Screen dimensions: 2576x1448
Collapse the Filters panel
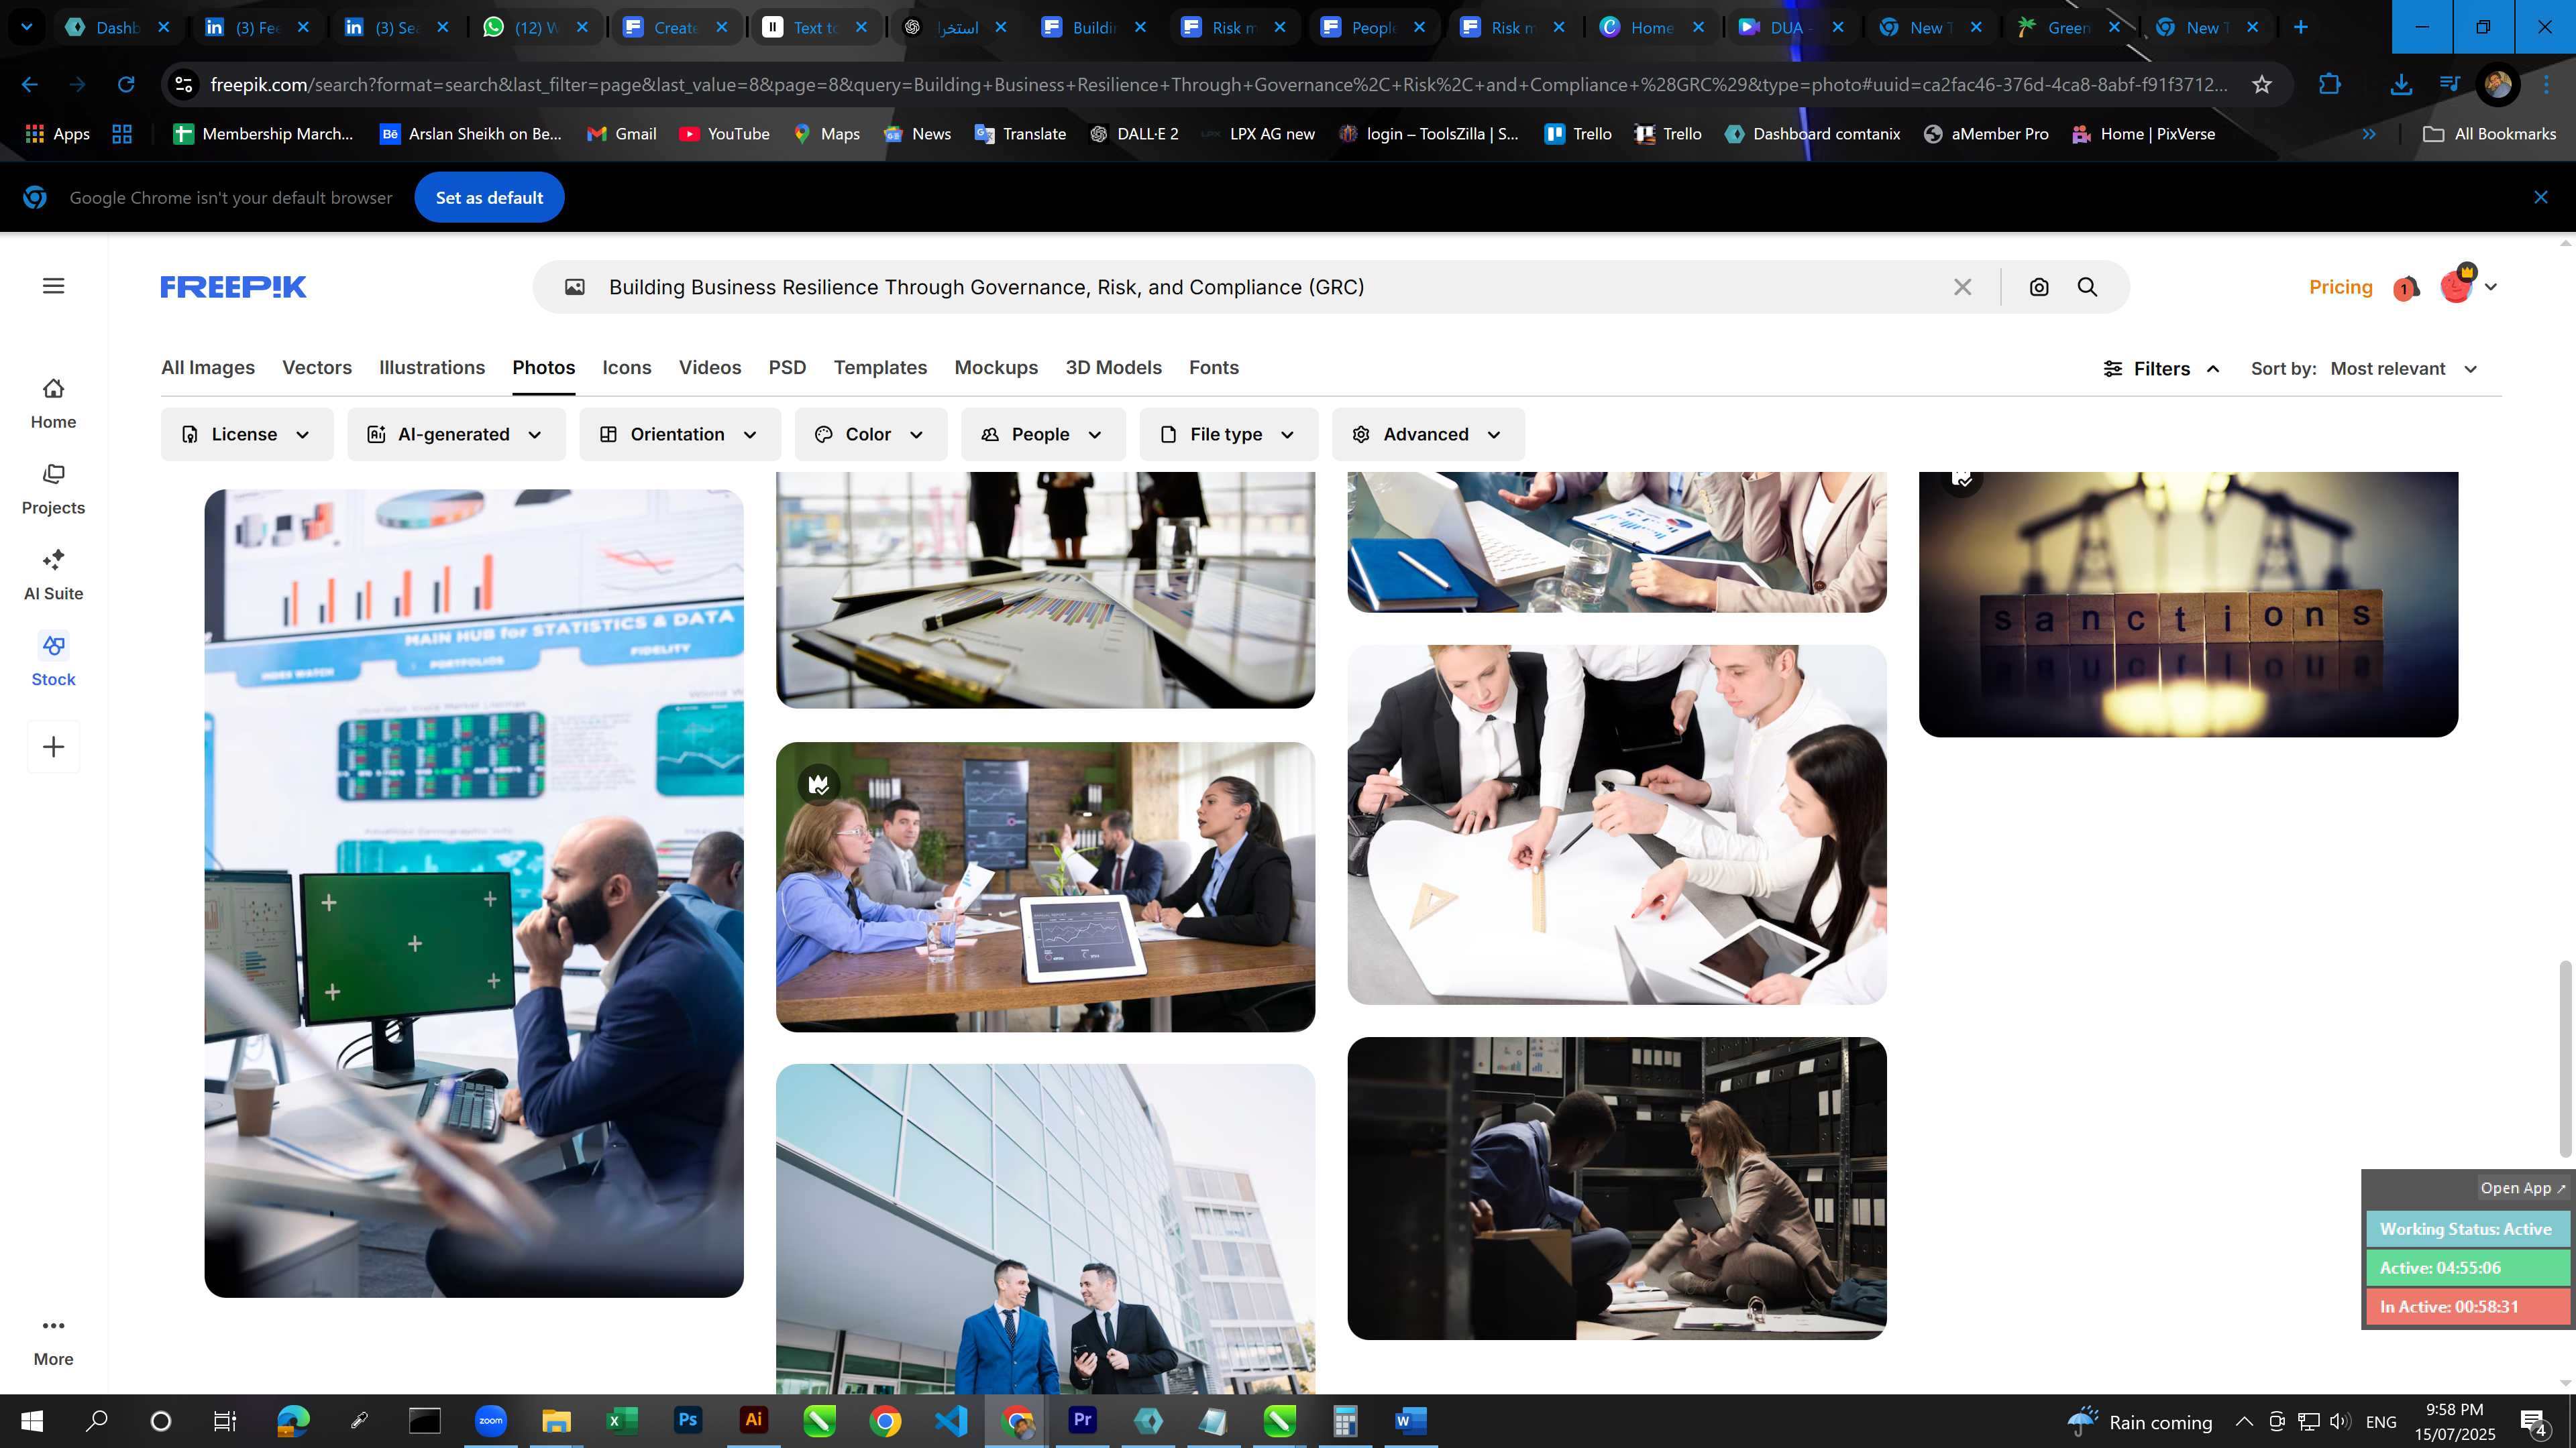pyautogui.click(x=2161, y=369)
